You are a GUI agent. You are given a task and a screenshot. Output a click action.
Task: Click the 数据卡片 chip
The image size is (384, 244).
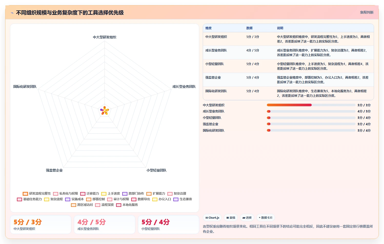click(266, 218)
